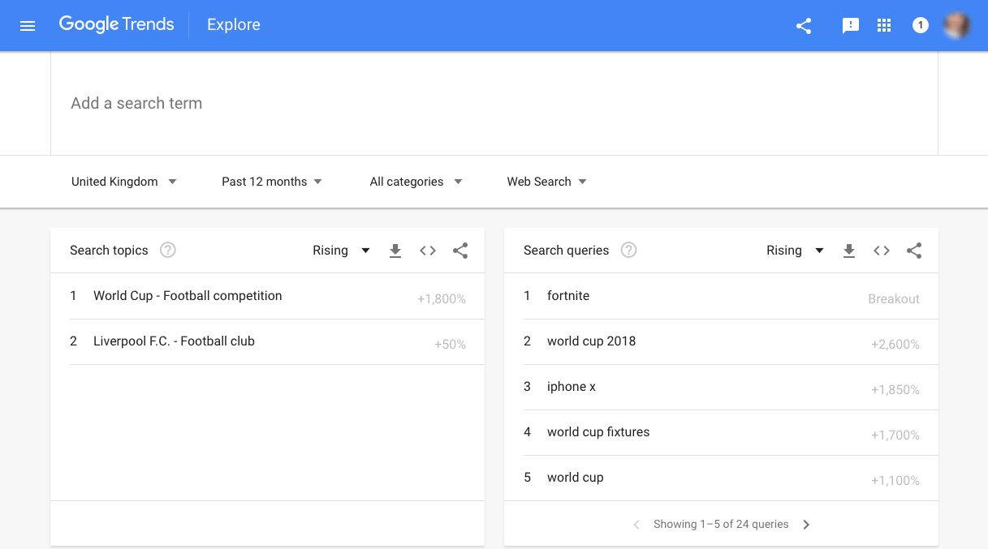Download Search queries data as CSV
988x549 pixels.
pyautogui.click(x=849, y=251)
